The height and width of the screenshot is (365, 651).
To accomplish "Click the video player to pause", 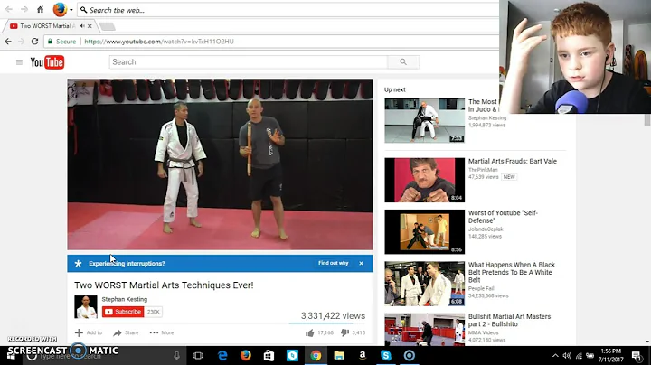I will coord(220,164).
